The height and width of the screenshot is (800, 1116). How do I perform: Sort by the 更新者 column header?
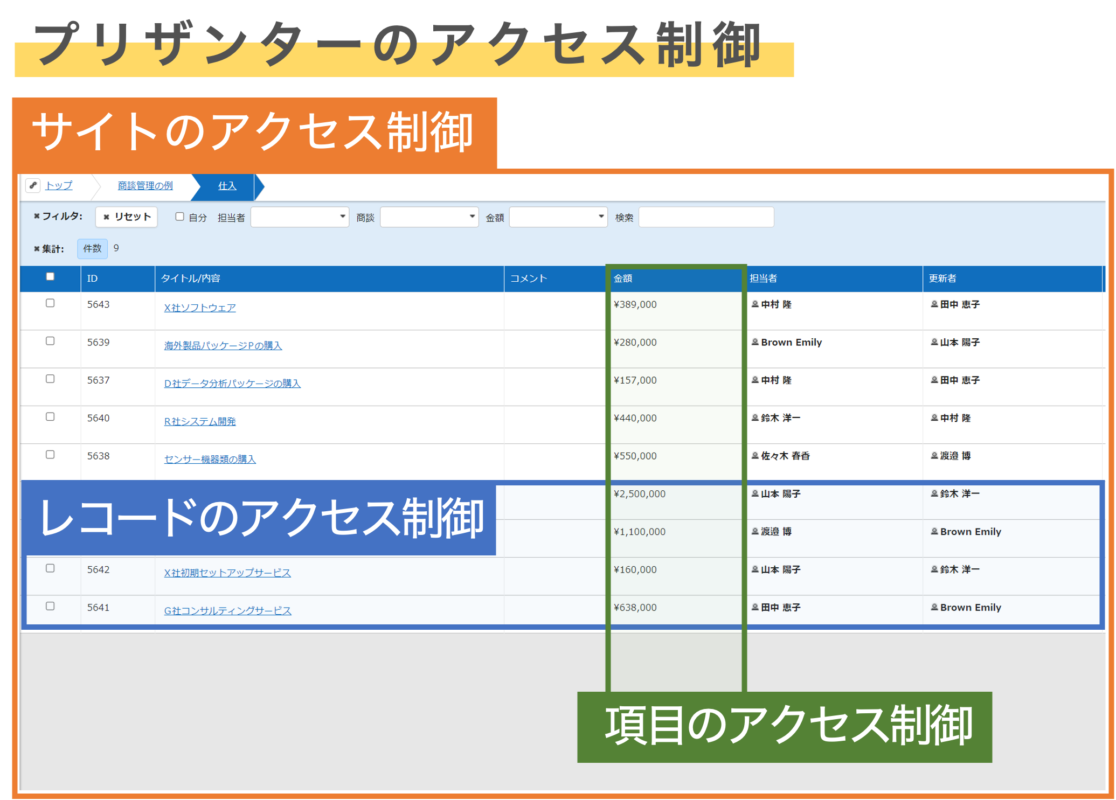tap(1012, 279)
